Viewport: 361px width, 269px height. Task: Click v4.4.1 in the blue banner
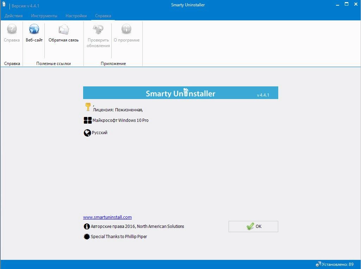tap(263, 95)
